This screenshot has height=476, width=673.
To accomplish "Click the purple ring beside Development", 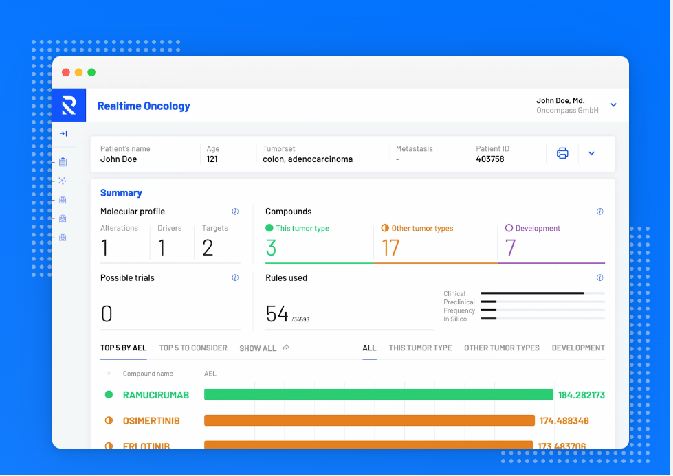I will pos(509,228).
